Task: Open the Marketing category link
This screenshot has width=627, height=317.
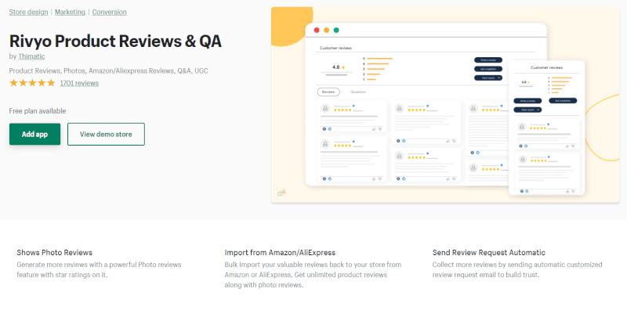Action: [70, 12]
